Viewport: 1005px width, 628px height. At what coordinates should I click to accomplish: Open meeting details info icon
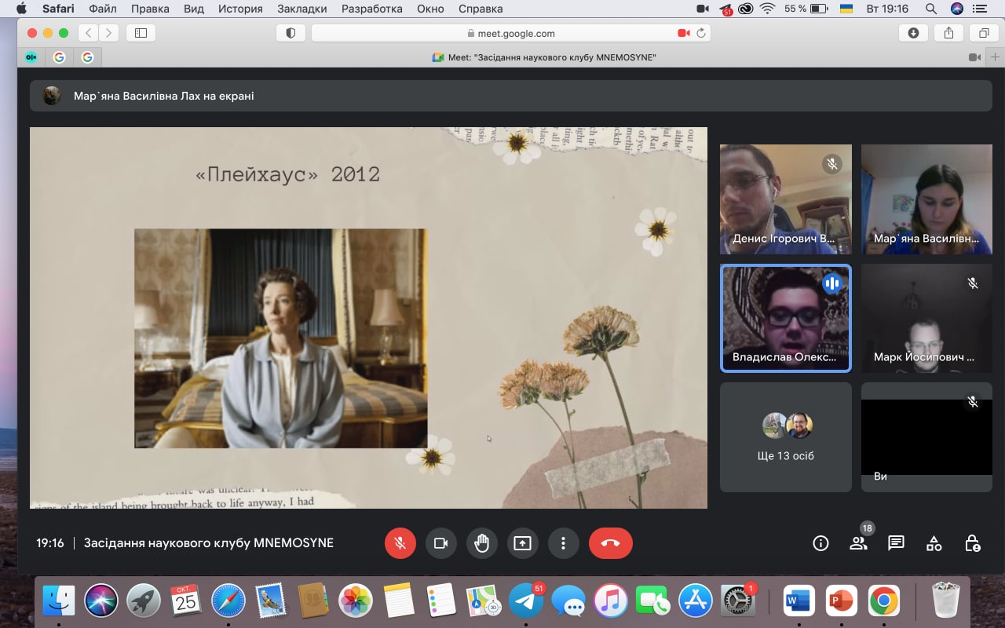click(x=820, y=543)
